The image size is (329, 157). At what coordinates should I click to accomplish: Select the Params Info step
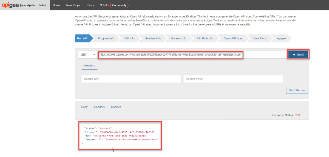(179, 38)
